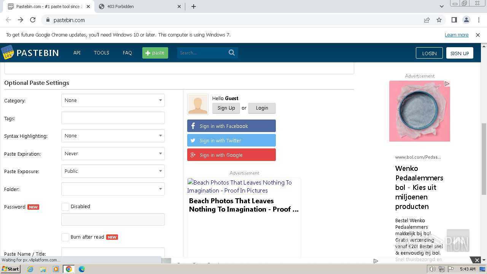Image resolution: width=487 pixels, height=274 pixels.
Task: Open Windows Media Player taskbar icon
Action: [56, 269]
